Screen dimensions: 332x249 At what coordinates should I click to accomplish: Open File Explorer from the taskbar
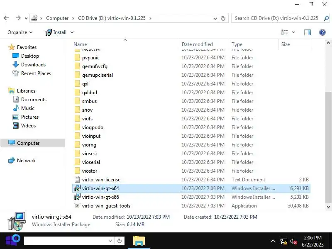(x=139, y=241)
